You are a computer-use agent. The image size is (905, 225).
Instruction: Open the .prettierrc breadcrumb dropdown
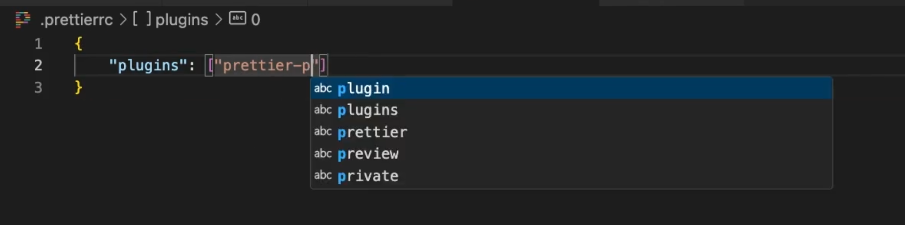(77, 20)
